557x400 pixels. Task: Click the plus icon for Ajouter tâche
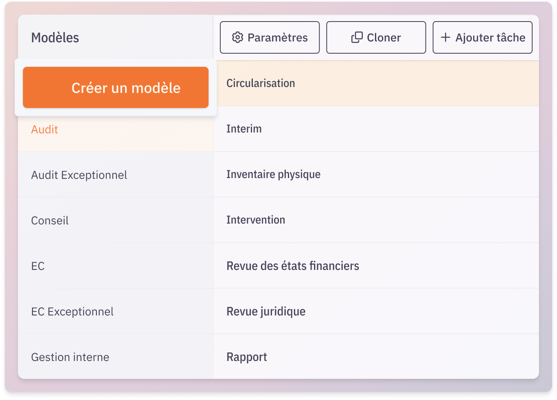[x=445, y=37]
